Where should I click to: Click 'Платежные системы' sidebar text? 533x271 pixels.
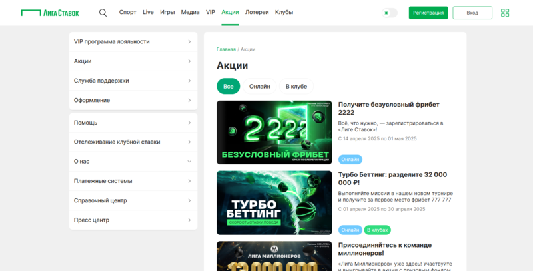103,181
